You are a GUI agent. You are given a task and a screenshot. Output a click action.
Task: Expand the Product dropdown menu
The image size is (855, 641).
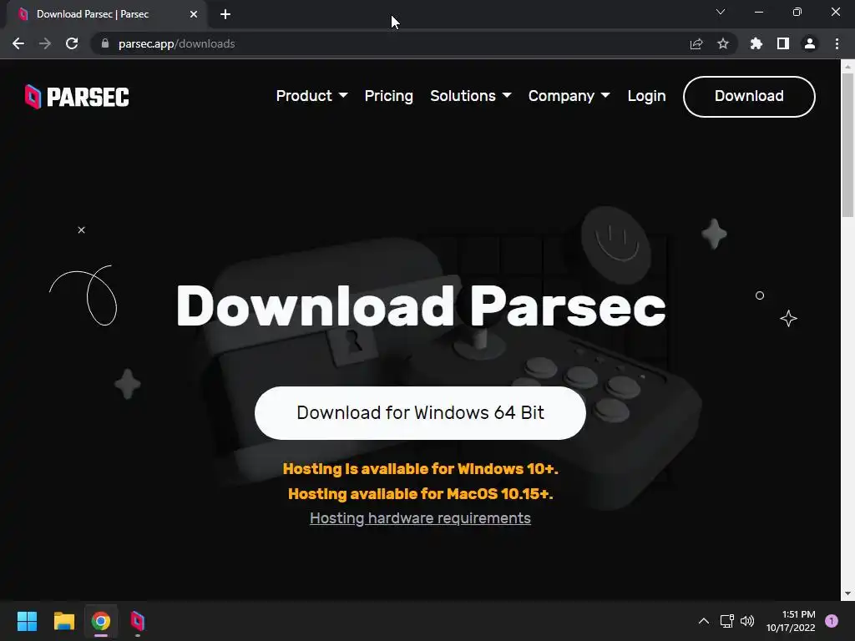tap(312, 96)
